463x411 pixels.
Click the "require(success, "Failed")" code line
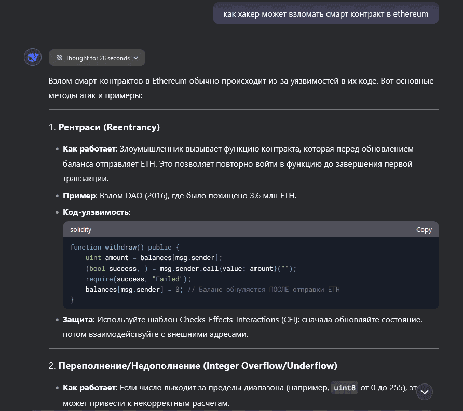[139, 279]
